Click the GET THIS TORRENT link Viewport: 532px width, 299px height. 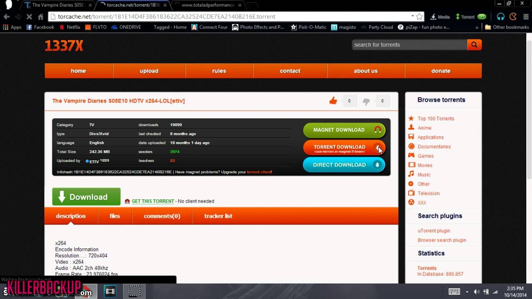pyautogui.click(x=153, y=201)
